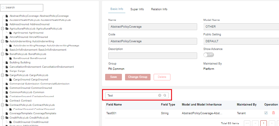This screenshot has height=126, width=279.
Task: Select BasicInfoEndorsement in the tree
Action: [x=38, y=50]
